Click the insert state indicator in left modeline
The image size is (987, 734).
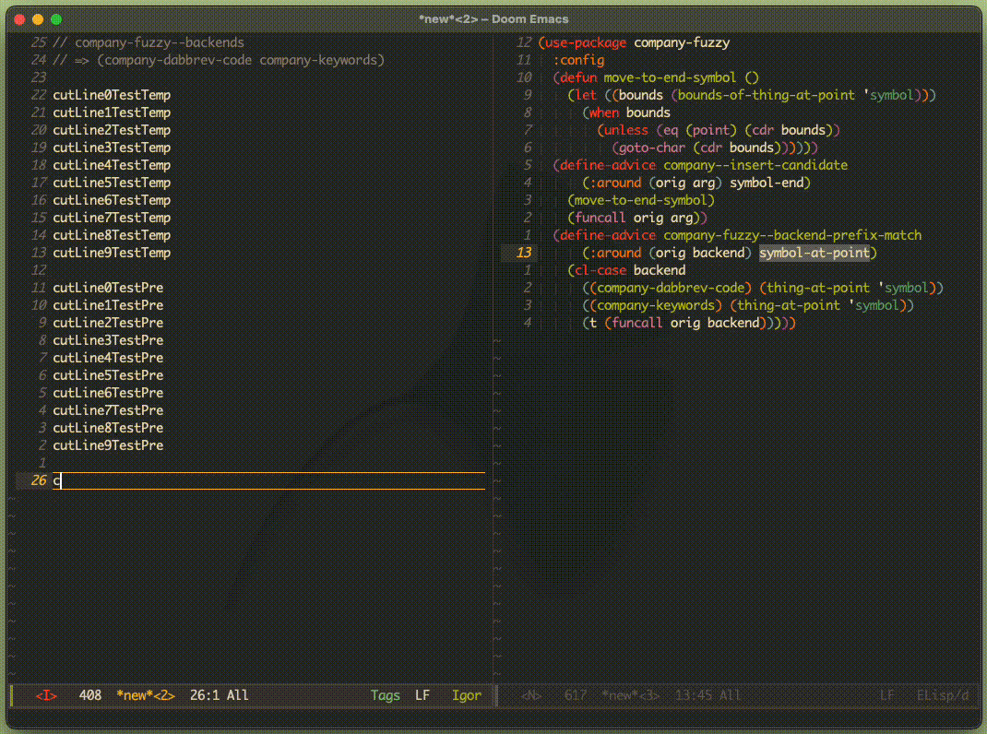click(x=46, y=695)
